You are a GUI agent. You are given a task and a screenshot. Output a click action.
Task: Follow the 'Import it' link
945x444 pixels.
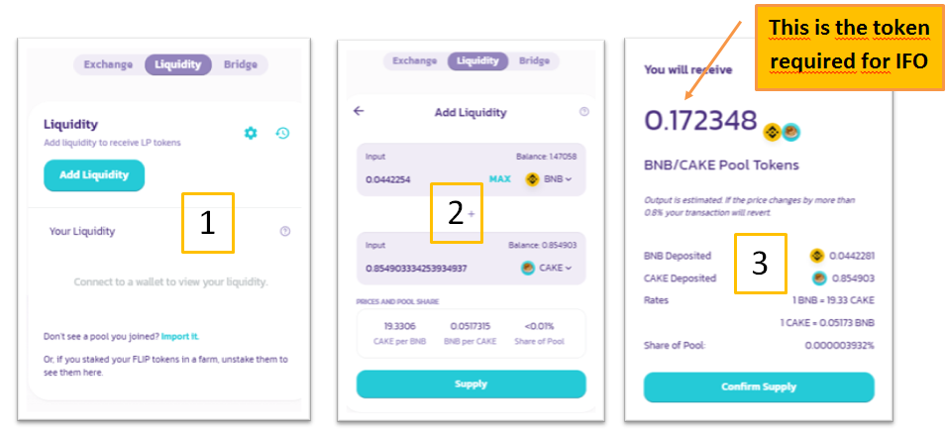point(179,336)
